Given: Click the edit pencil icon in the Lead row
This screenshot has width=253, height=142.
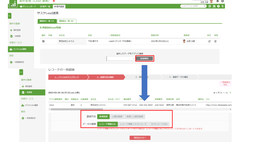Looking at the screenshot, I should pos(209,41).
